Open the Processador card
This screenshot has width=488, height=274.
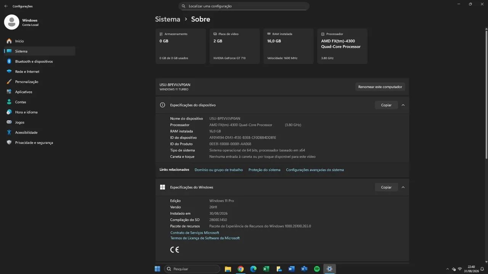(x=342, y=46)
